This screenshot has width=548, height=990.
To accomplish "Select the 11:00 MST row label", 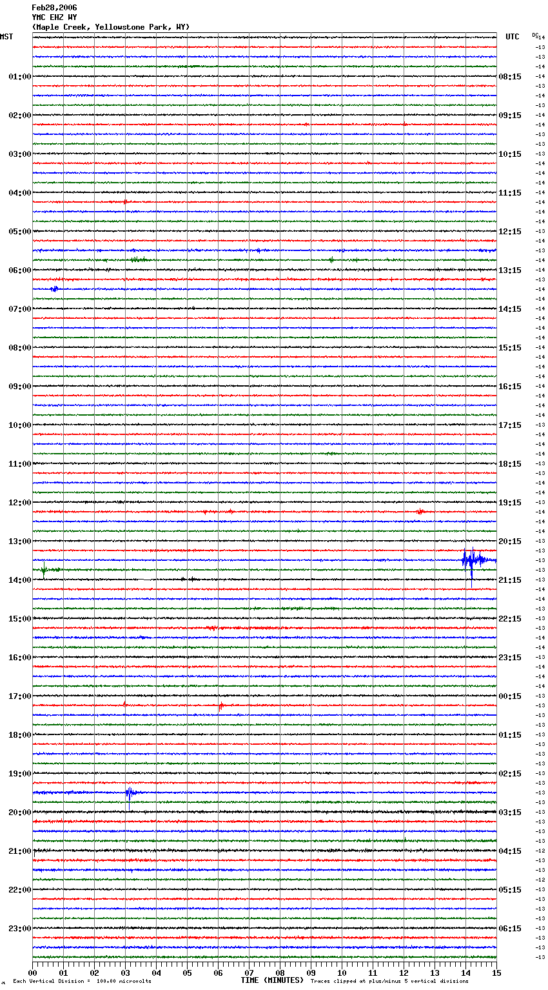I will [x=20, y=464].
